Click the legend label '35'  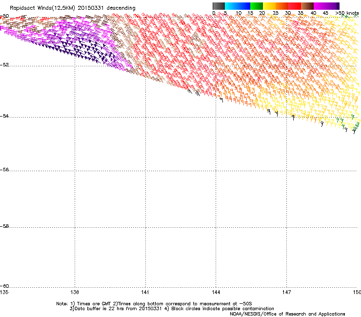tap(301, 13)
